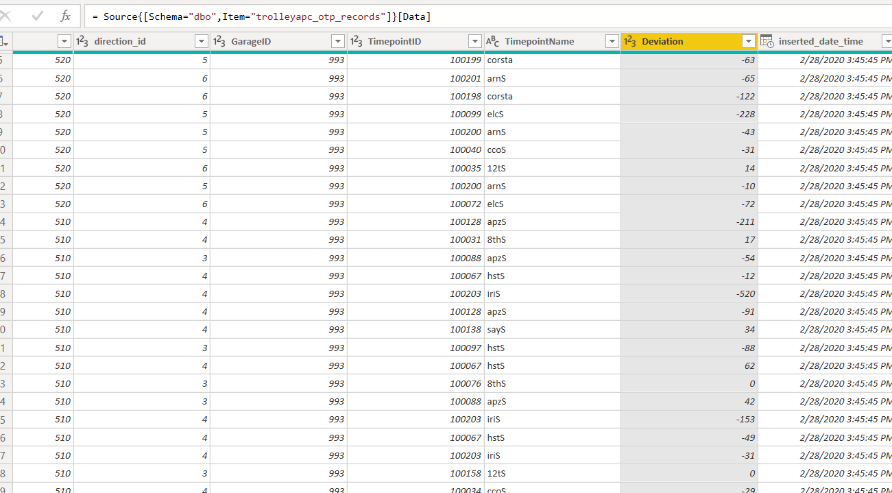The width and height of the screenshot is (892, 493).
Task: Select Deviation cell with value -520
Action: [689, 293]
